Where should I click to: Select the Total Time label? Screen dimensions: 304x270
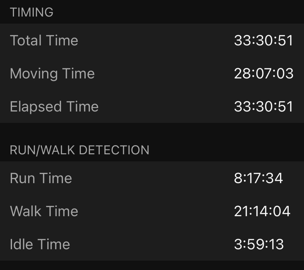pyautogui.click(x=44, y=41)
